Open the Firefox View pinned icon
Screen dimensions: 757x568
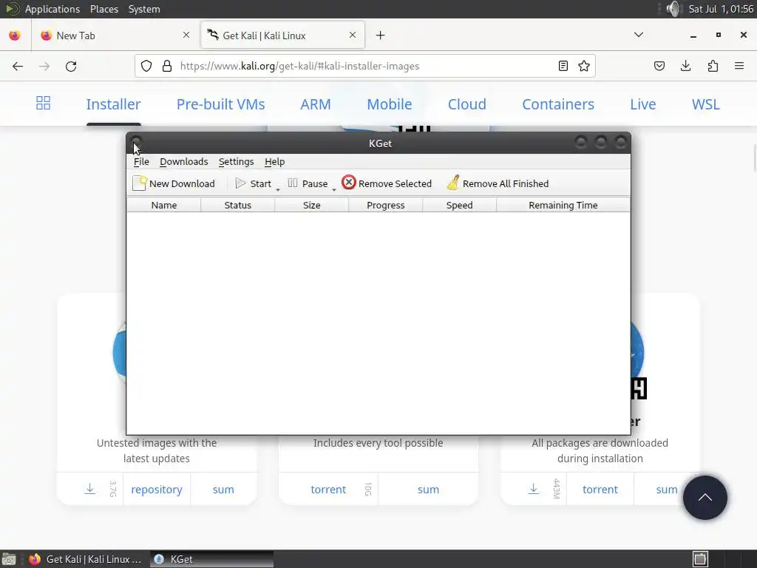pyautogui.click(x=15, y=35)
